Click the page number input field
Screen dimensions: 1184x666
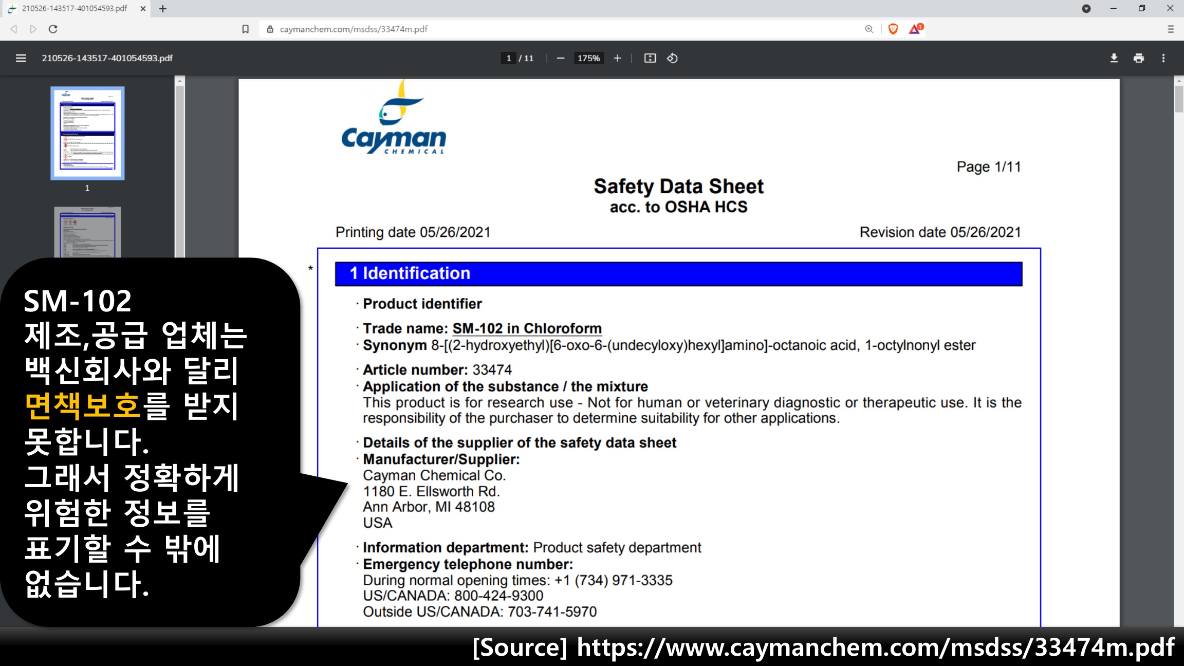point(508,58)
